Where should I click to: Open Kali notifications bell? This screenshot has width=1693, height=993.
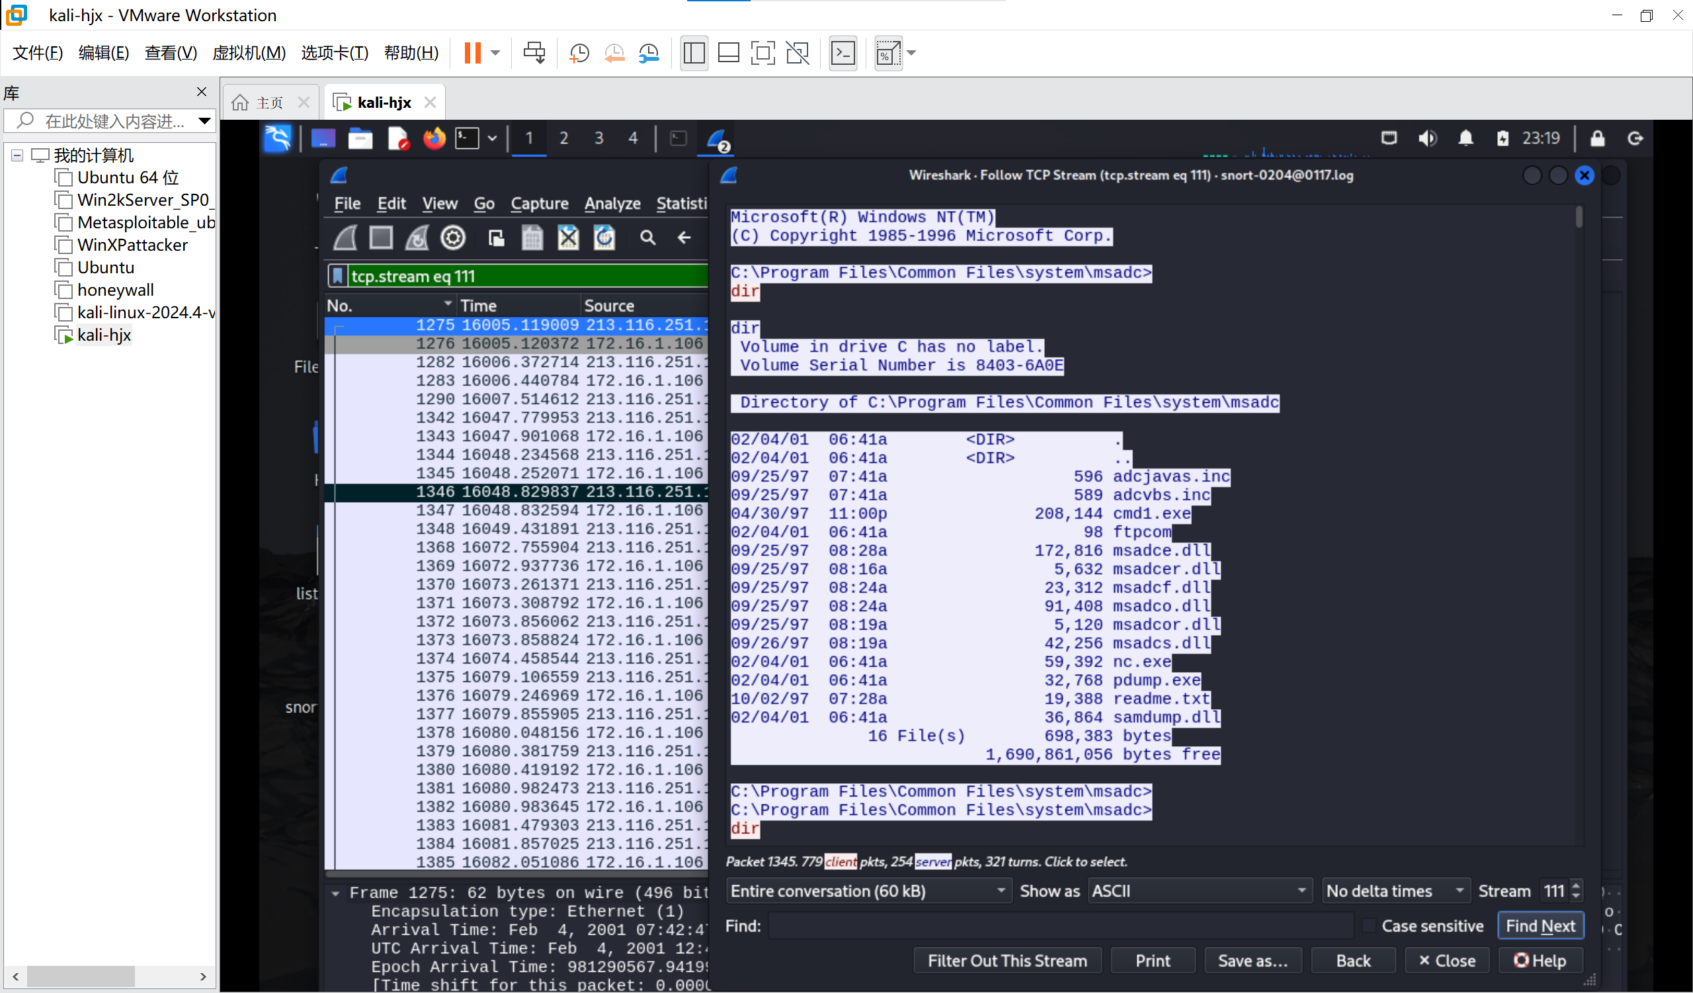1466,138
